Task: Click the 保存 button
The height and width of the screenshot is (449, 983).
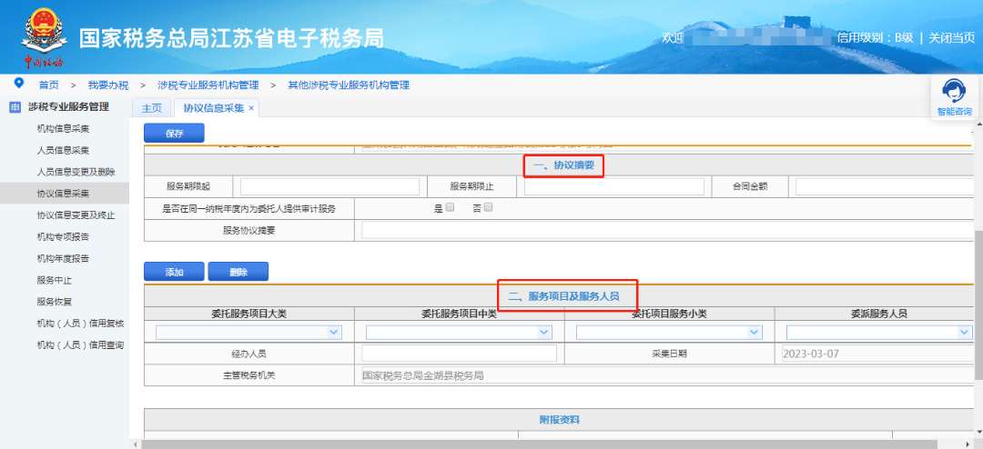Action: (x=174, y=134)
